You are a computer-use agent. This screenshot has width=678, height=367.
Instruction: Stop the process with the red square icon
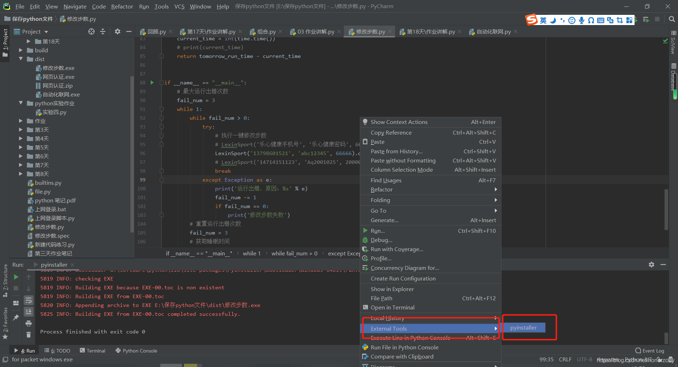[16, 288]
